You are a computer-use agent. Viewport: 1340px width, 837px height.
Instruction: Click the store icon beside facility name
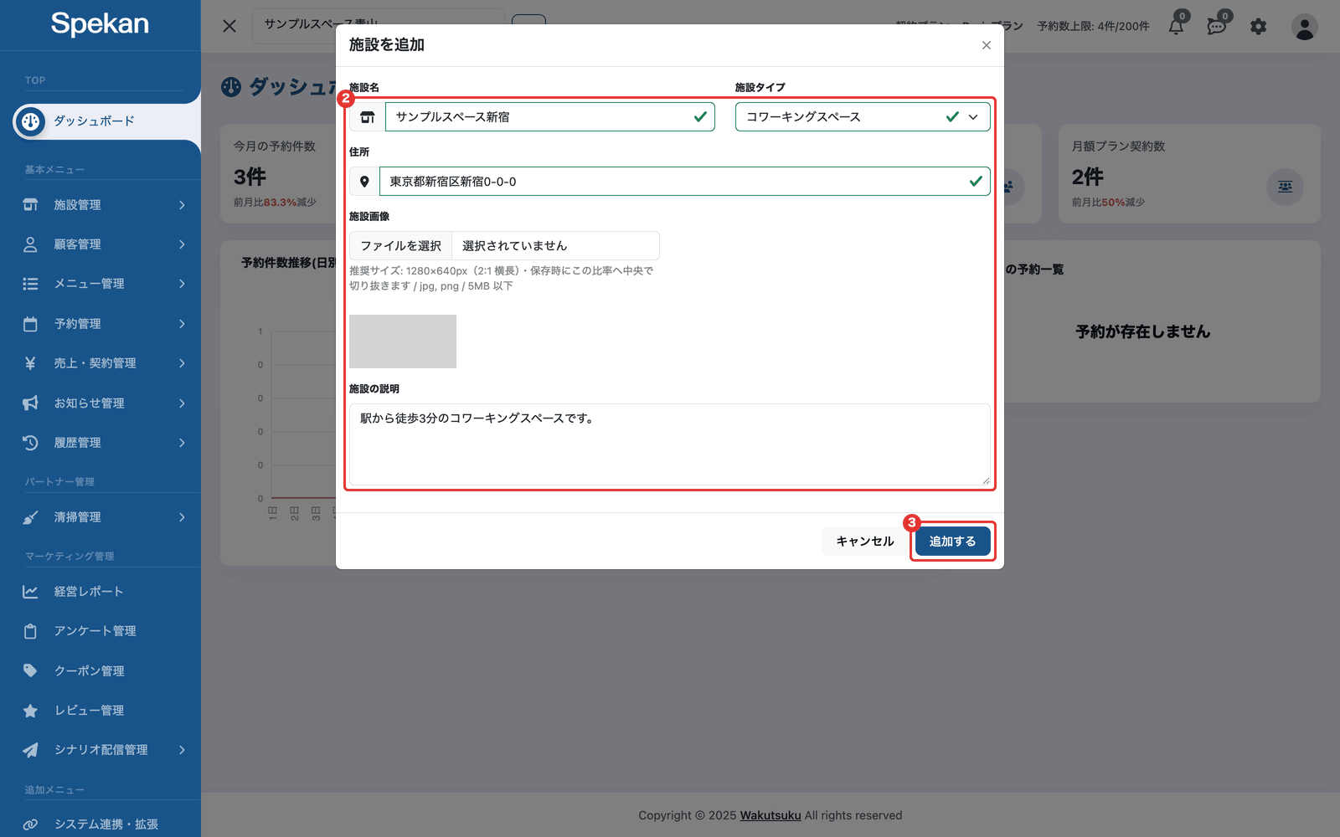coord(367,117)
